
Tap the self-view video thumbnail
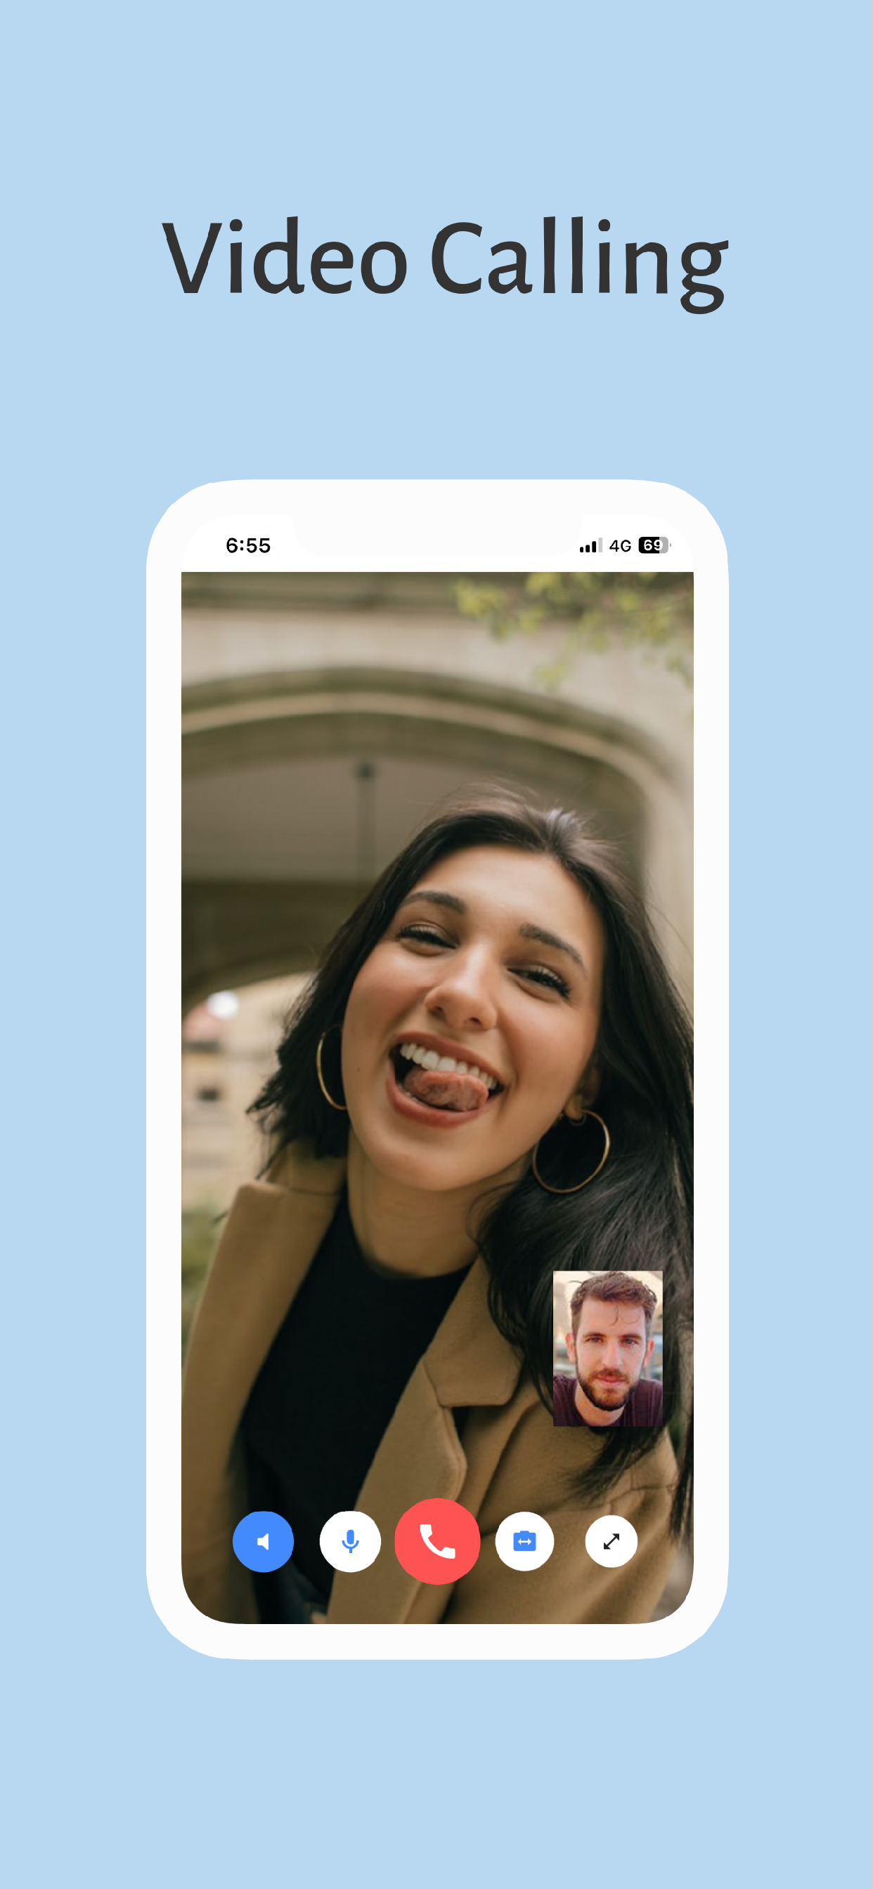pos(607,1348)
